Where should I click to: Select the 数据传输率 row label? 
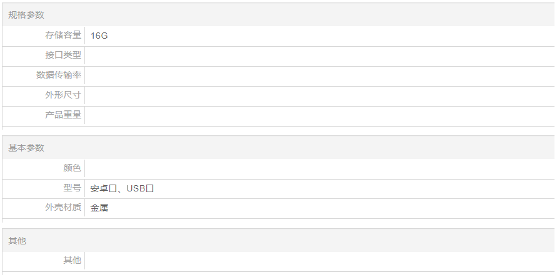click(59, 75)
